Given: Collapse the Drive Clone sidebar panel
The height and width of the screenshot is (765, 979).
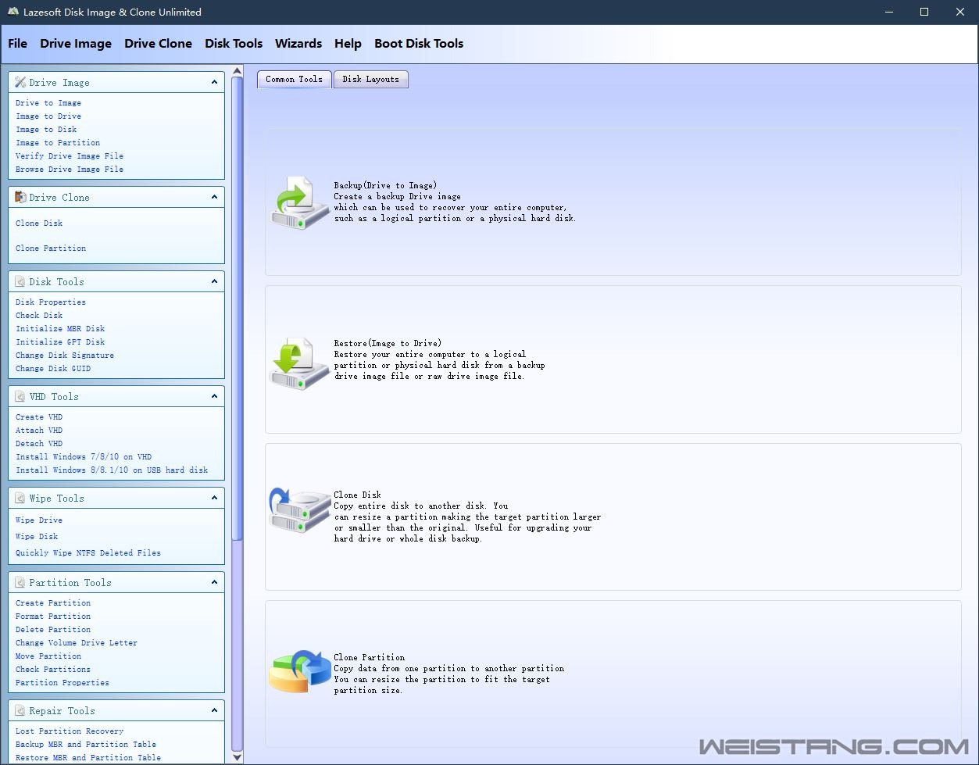Looking at the screenshot, I should (214, 197).
